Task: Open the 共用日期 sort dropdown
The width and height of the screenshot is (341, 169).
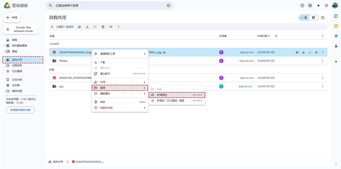Action: [264, 36]
